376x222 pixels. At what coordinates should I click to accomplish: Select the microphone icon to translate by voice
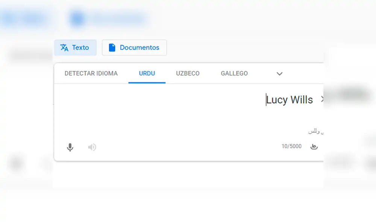pyautogui.click(x=70, y=147)
